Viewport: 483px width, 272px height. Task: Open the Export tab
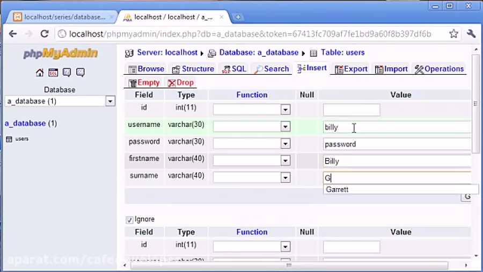coord(351,69)
